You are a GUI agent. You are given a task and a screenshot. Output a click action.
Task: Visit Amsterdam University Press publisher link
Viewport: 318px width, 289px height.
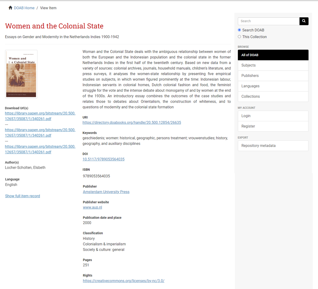(106, 192)
